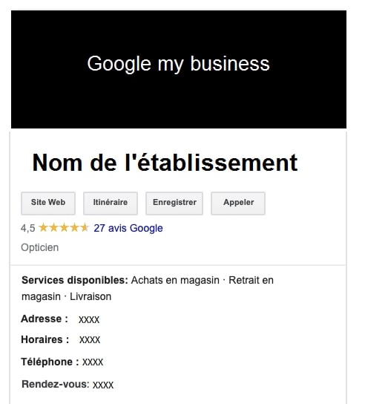Click the Opticien category label
365x404 pixels.
coord(39,247)
